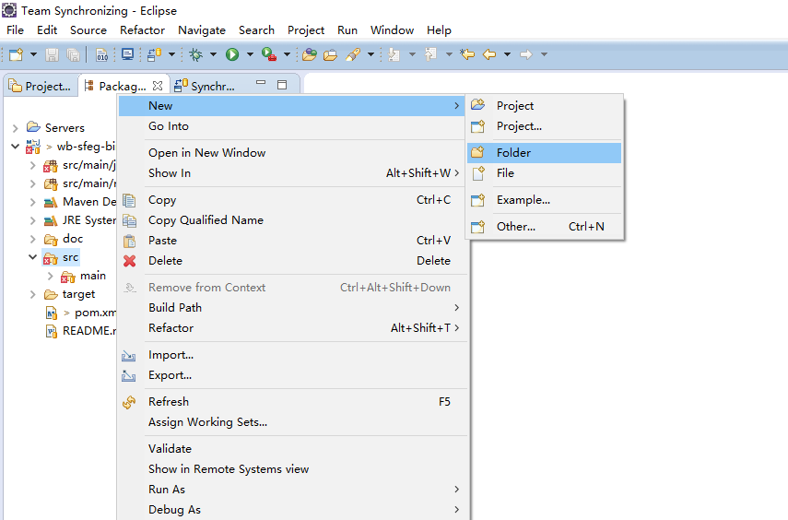788x520 pixels.
Task: Collapse the src folder tree node
Action: 33,257
